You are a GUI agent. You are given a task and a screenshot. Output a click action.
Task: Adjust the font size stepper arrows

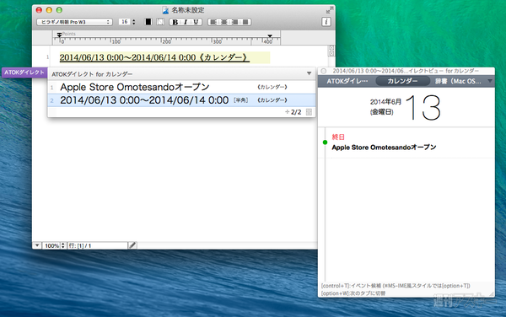tap(133, 22)
